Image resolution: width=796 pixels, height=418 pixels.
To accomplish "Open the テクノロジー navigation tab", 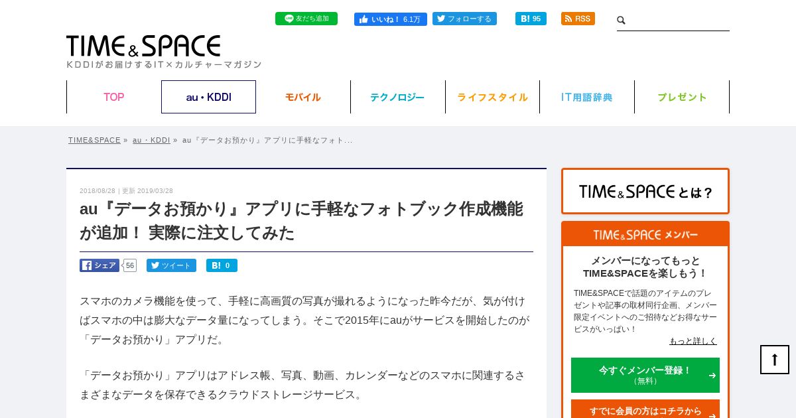I will (397, 97).
